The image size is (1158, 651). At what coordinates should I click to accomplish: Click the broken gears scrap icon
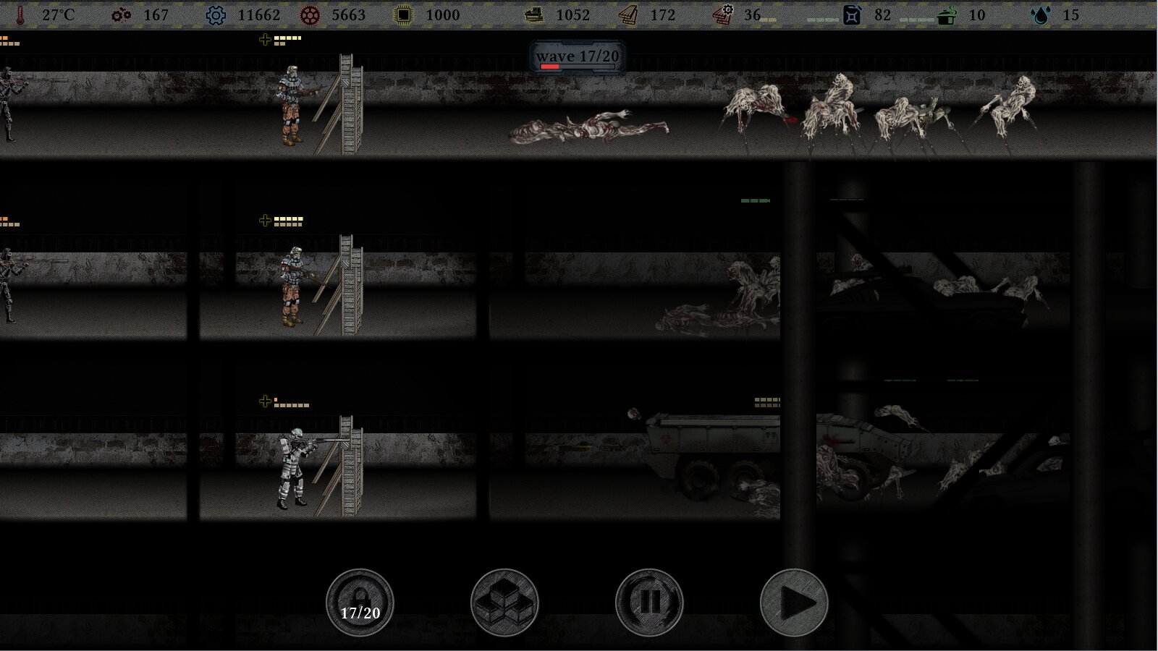pos(122,15)
